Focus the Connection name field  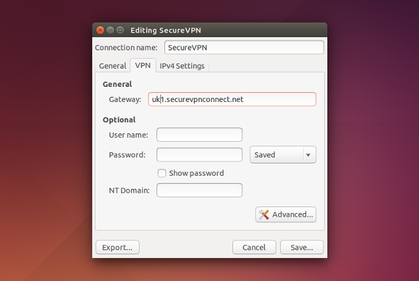244,48
